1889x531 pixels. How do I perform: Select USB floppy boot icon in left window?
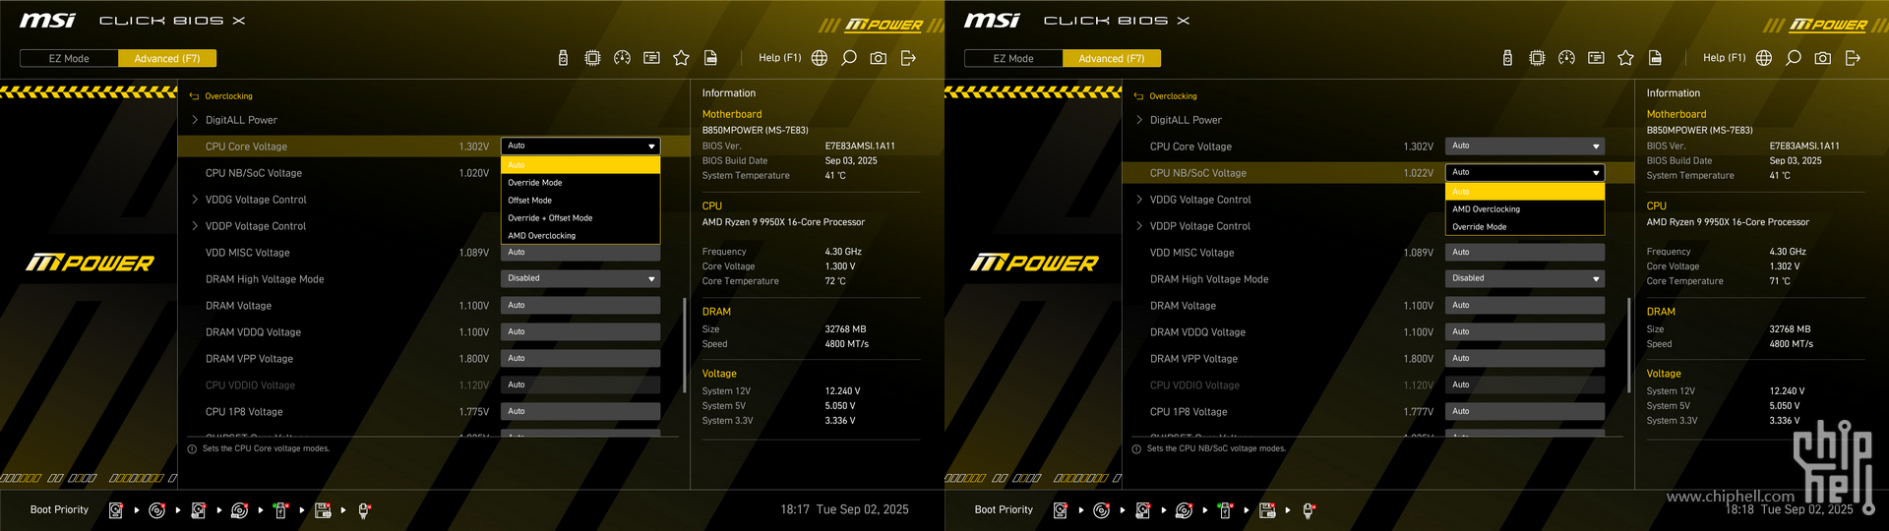click(x=322, y=510)
